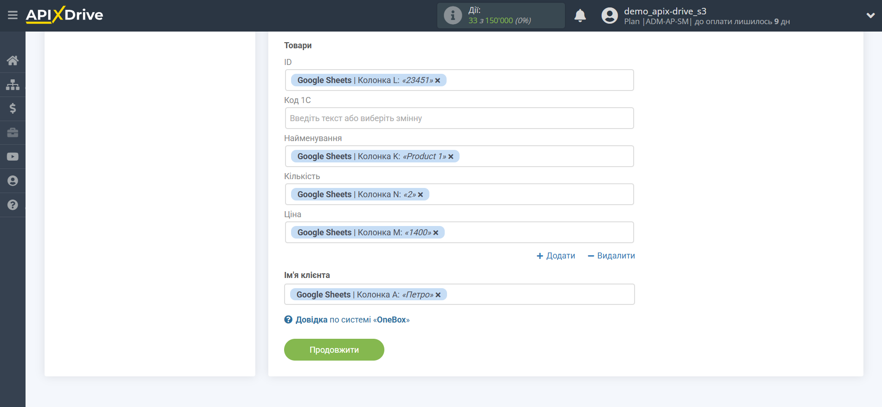
Task: Open notifications bell
Action: [x=580, y=16]
